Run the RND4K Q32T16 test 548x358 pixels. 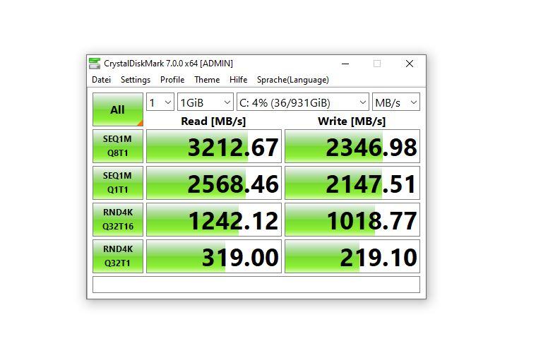[118, 220]
